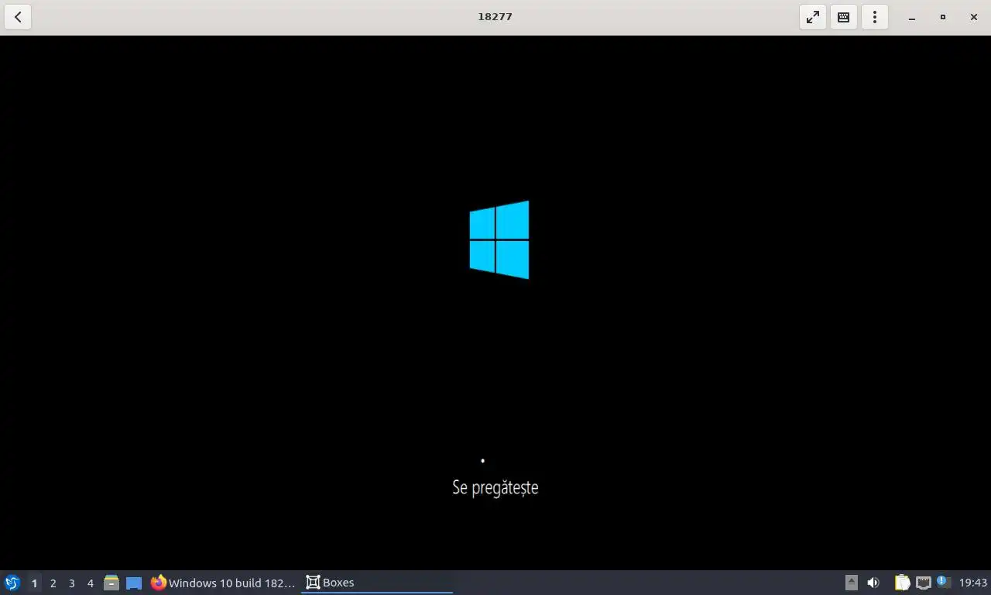The image size is (991, 595).
Task: Click the show desktop icon in panel
Action: click(x=134, y=583)
